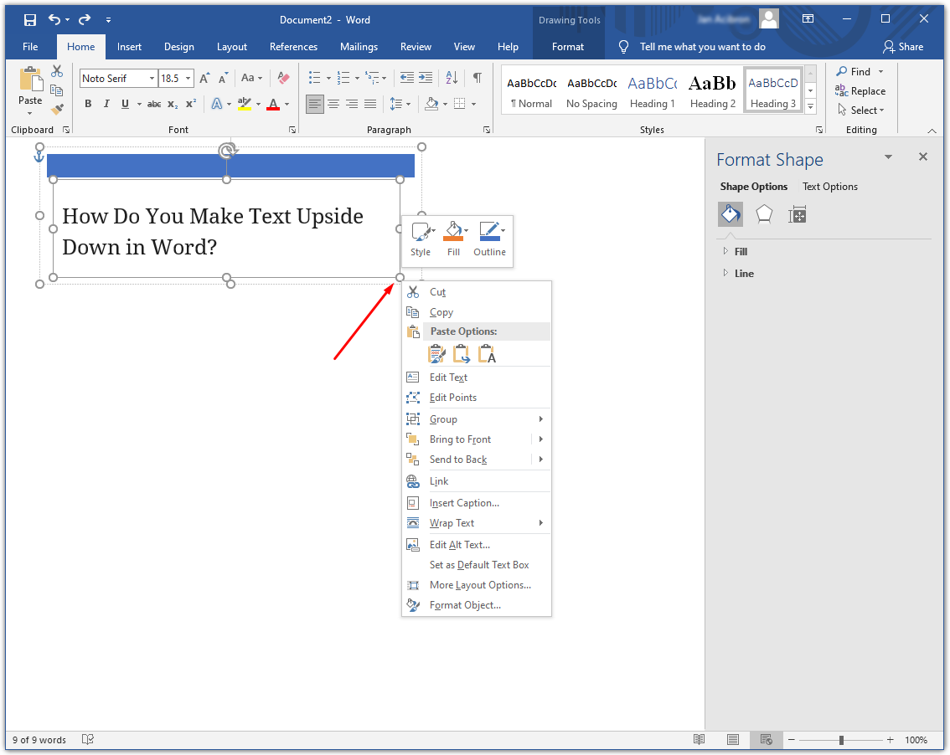Click the Keep Text Only paste option

click(487, 354)
